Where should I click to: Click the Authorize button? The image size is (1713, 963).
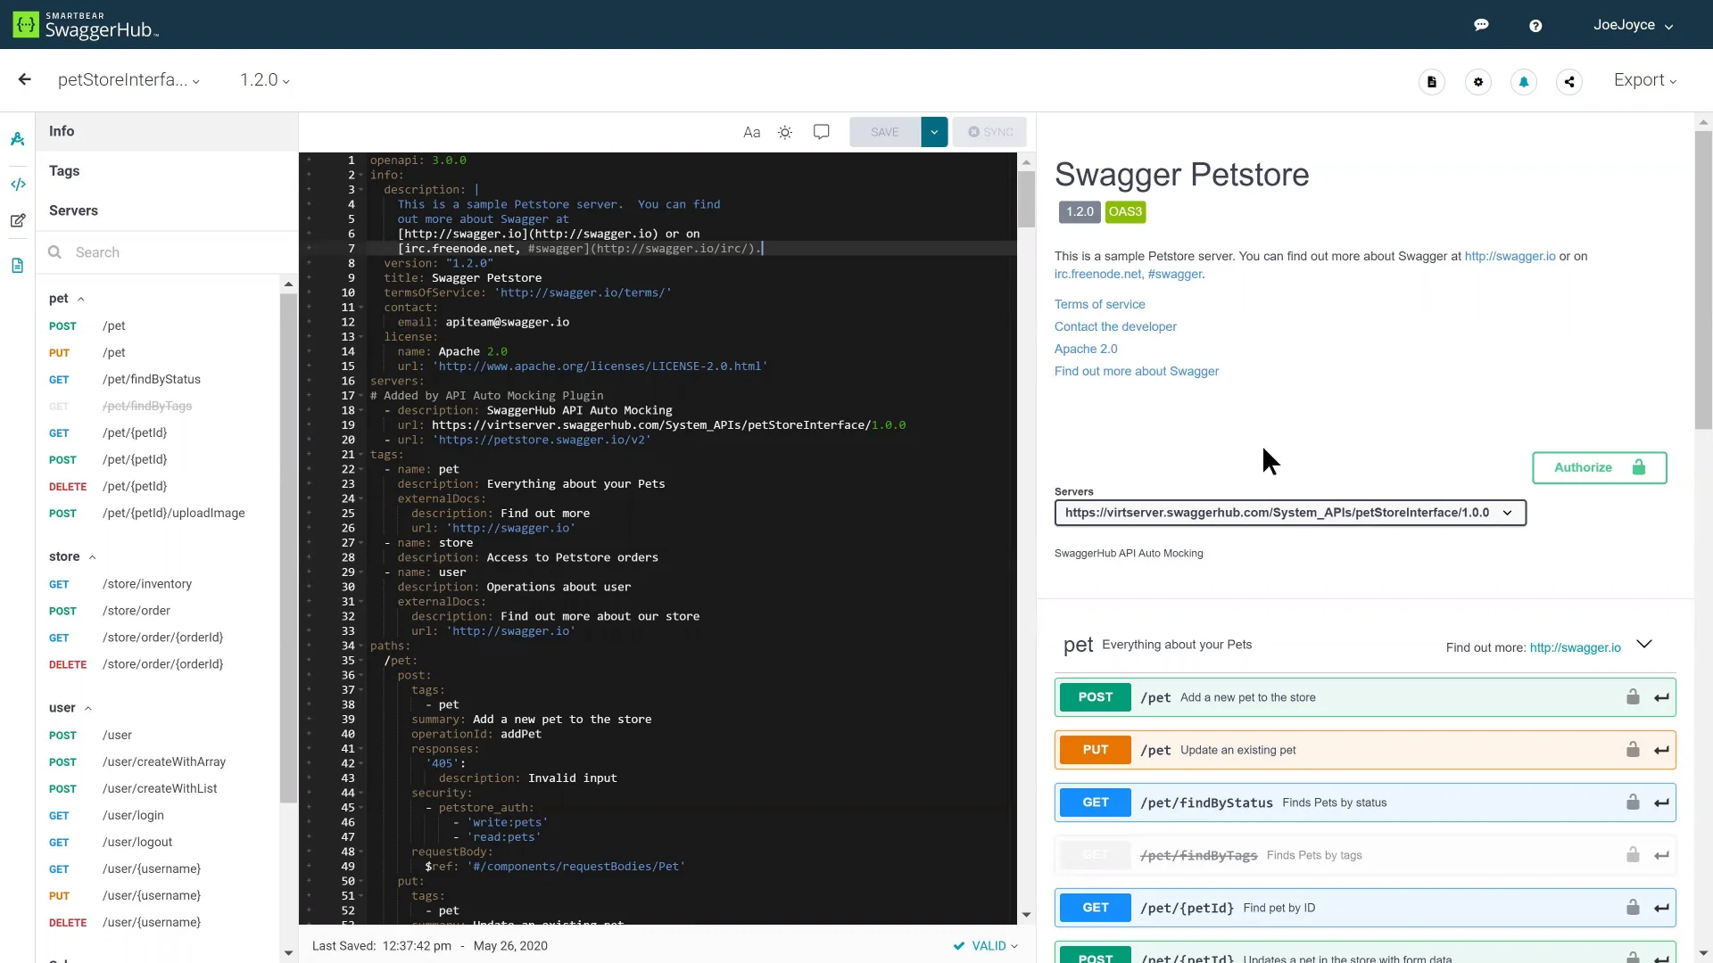pos(1600,468)
